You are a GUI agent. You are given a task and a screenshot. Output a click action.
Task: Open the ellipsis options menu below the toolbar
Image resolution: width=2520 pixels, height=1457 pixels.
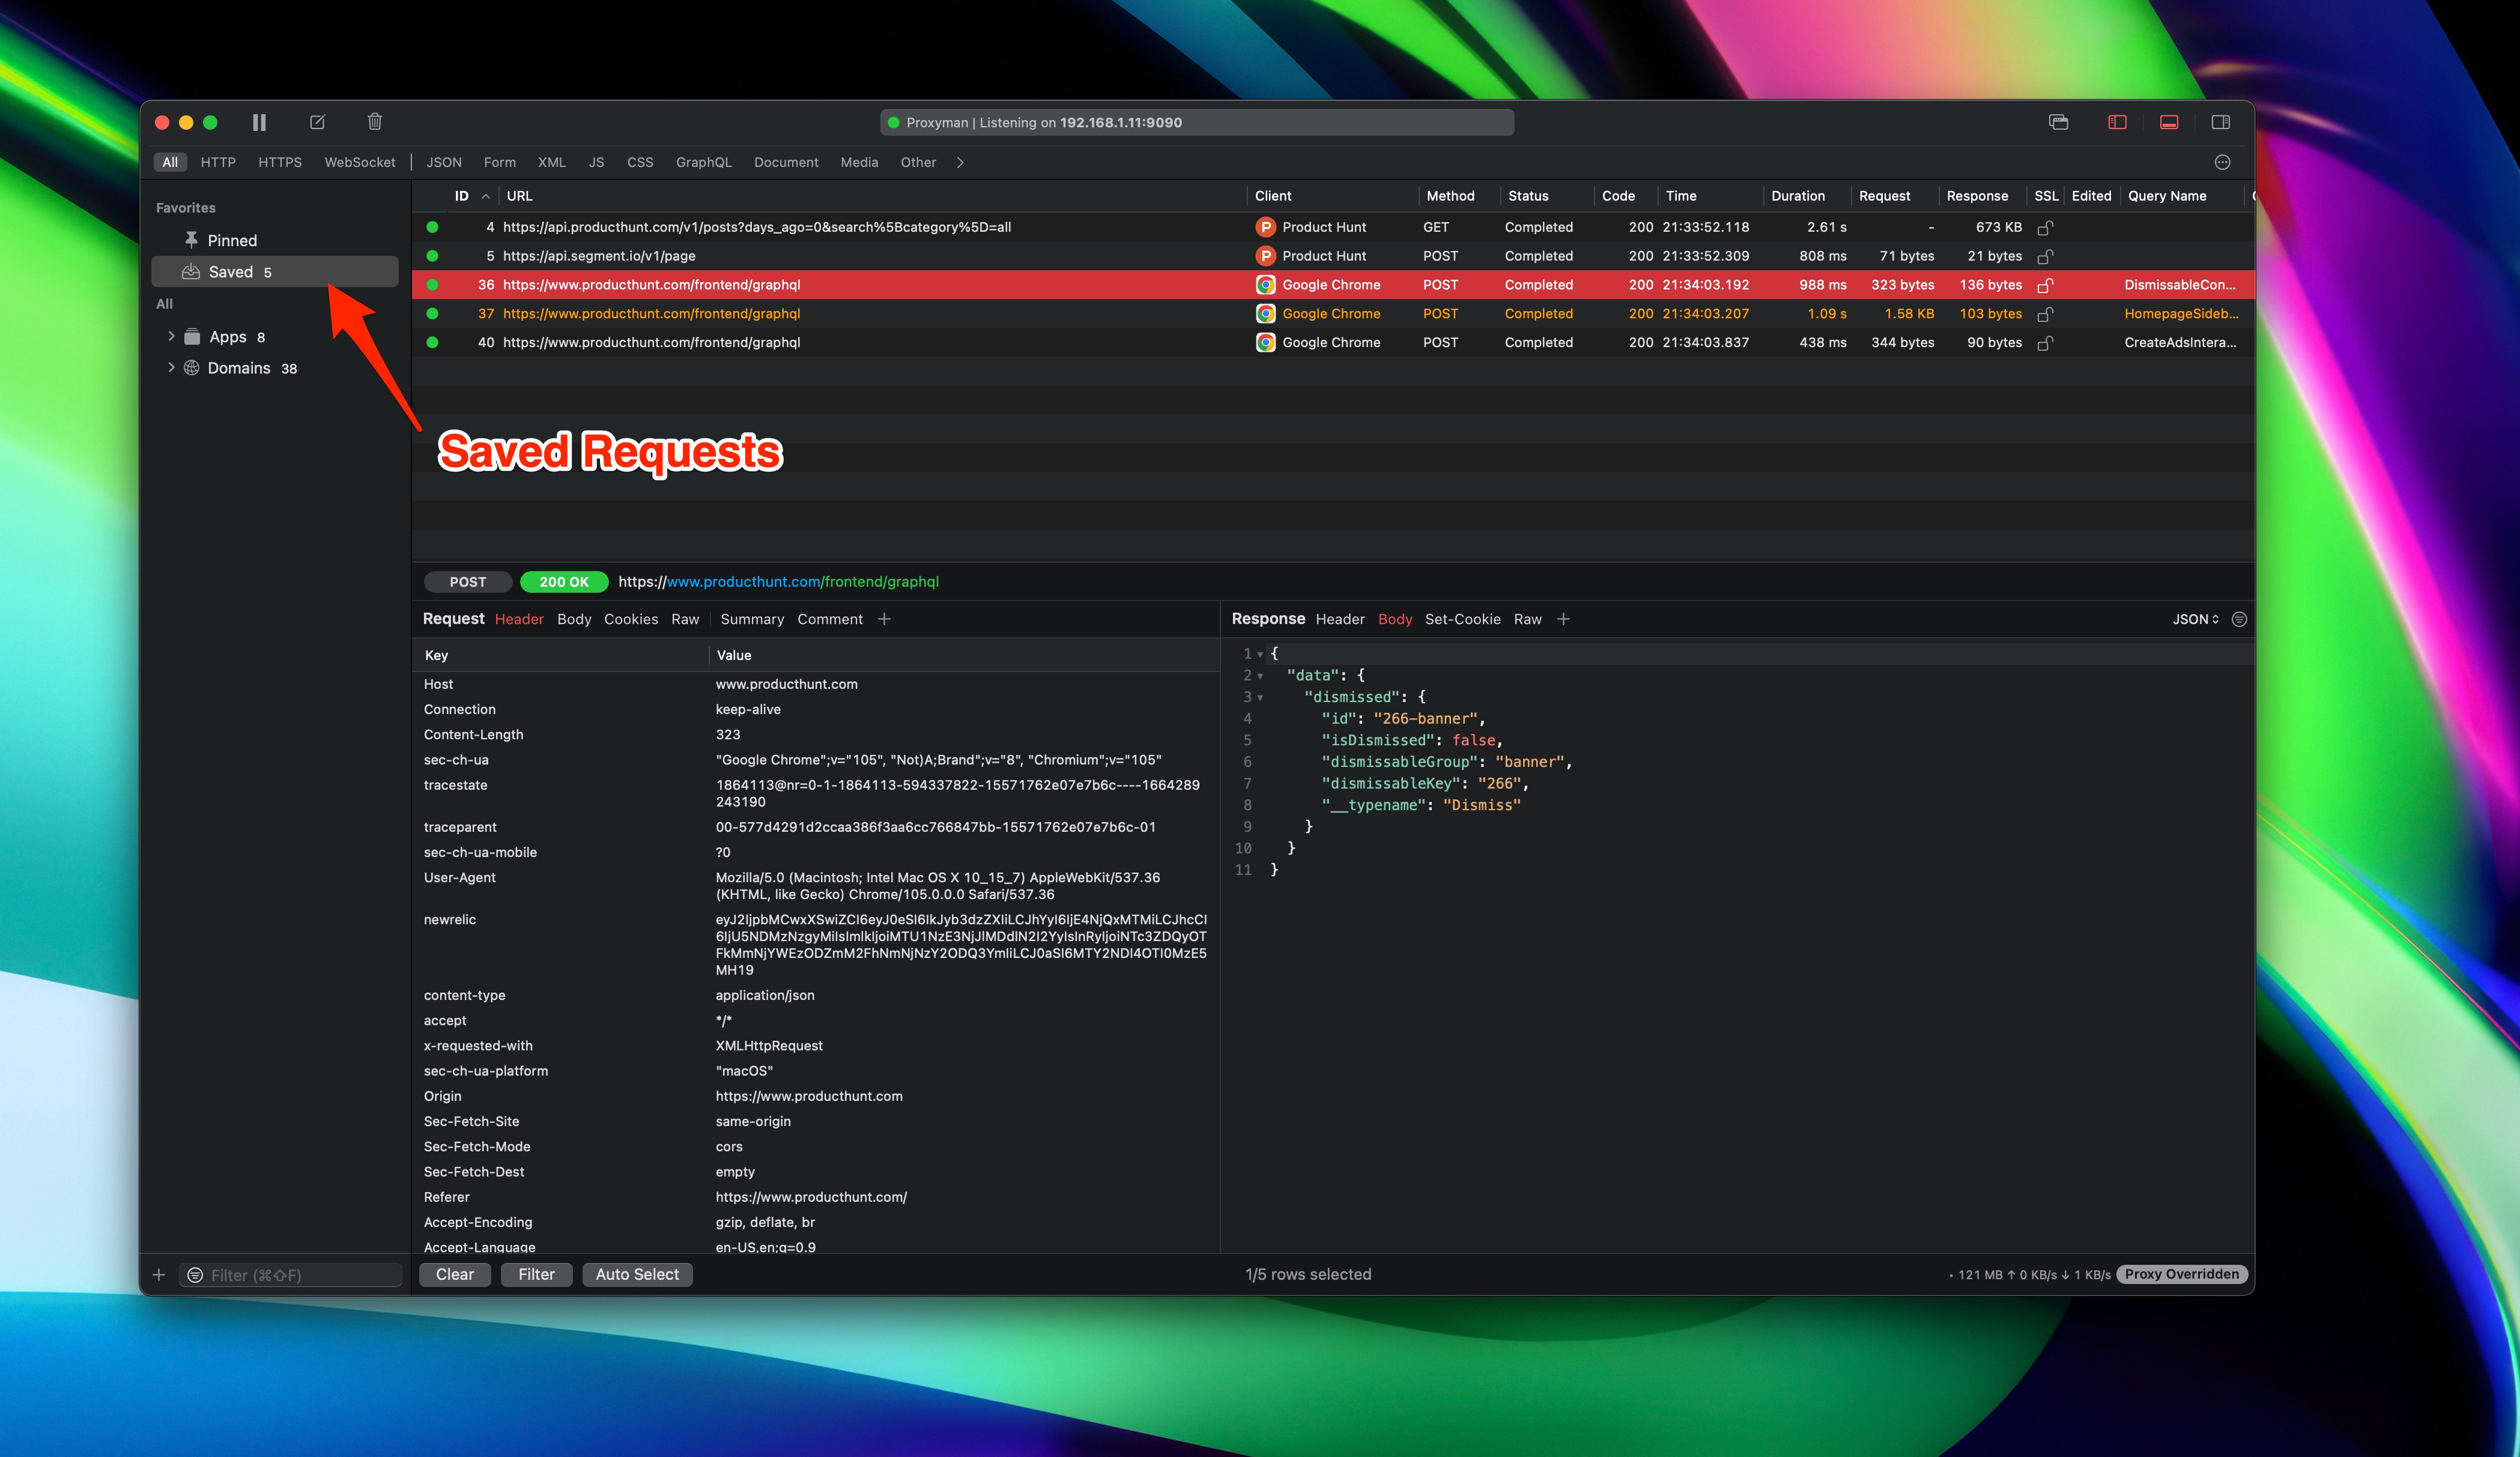pyautogui.click(x=2222, y=162)
